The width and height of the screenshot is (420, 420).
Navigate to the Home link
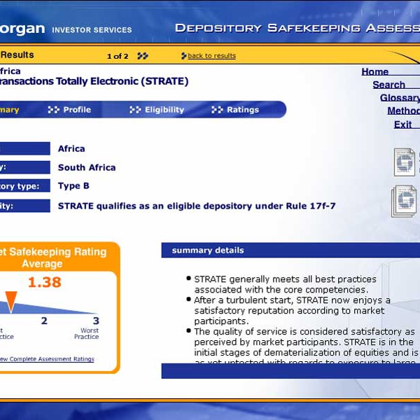[375, 71]
